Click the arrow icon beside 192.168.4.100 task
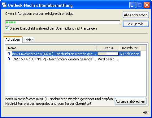 tap(9, 59)
